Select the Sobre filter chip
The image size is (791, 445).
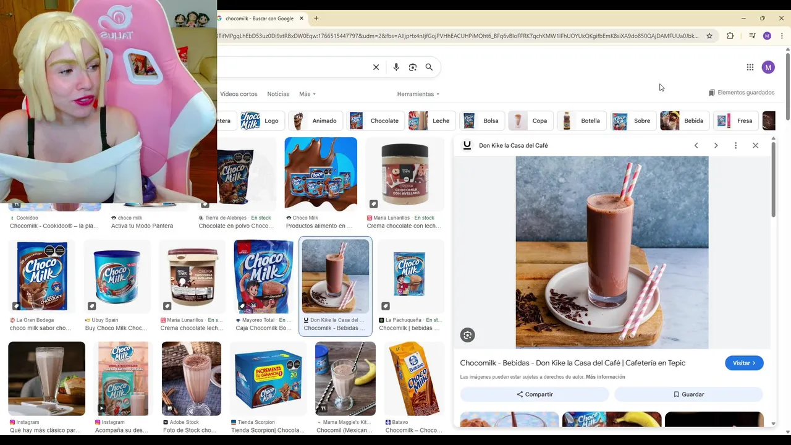(x=633, y=121)
